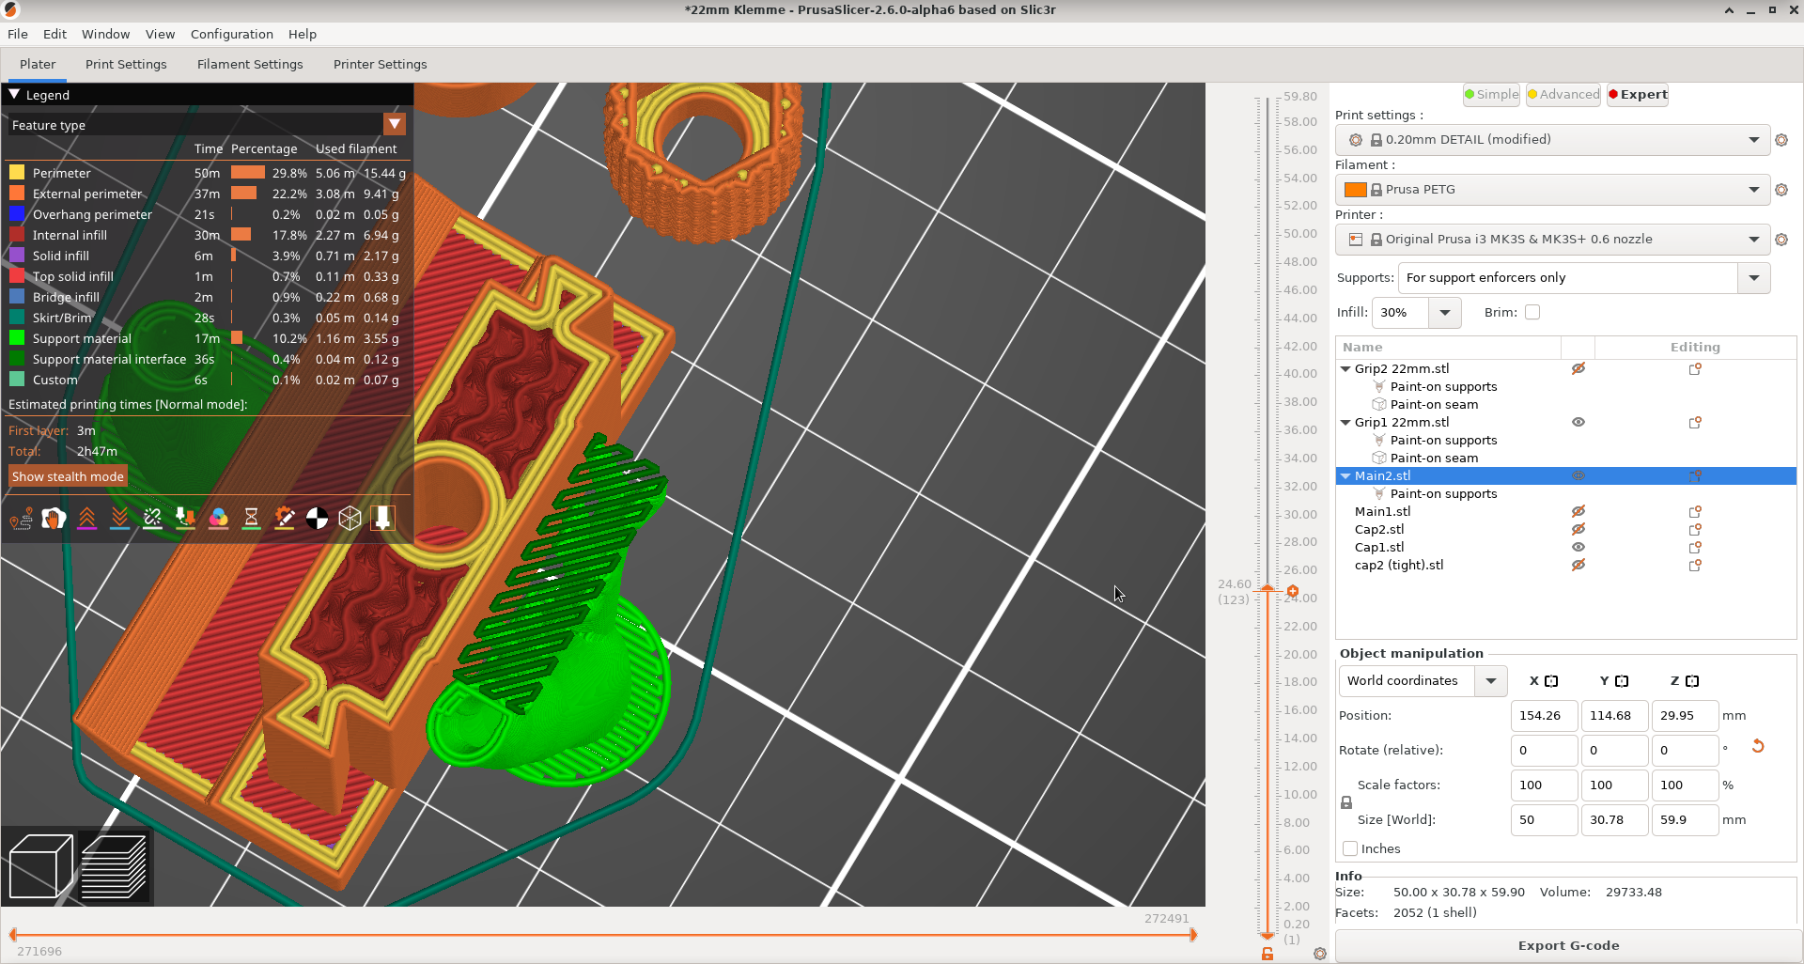Toggle center of gravity icon

(318, 518)
